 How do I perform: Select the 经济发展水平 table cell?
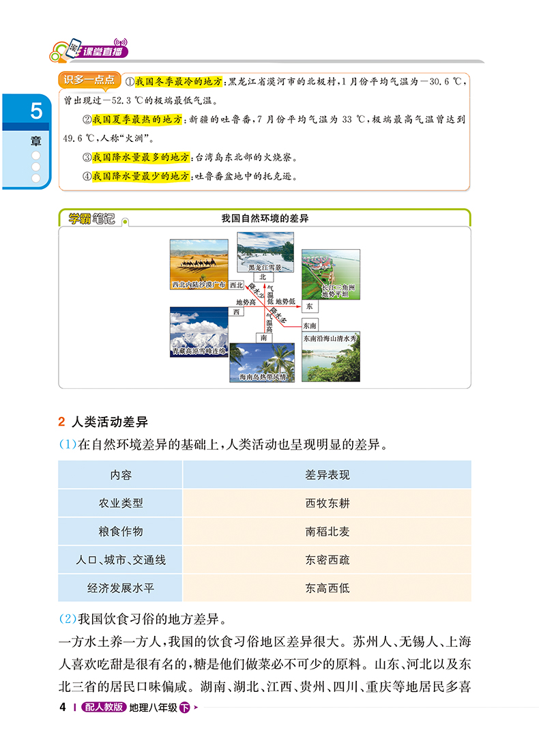click(x=120, y=588)
